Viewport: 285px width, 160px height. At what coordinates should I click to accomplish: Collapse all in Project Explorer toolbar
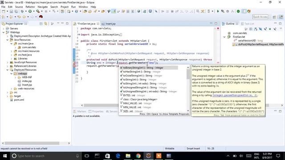(x=41, y=24)
